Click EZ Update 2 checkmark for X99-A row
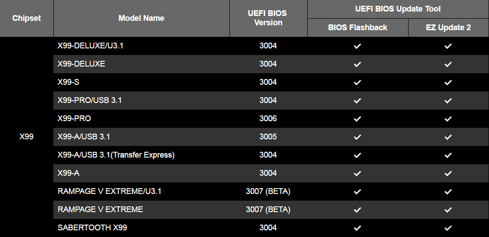Screen dimensions: 489x237 pyautogui.click(x=448, y=174)
